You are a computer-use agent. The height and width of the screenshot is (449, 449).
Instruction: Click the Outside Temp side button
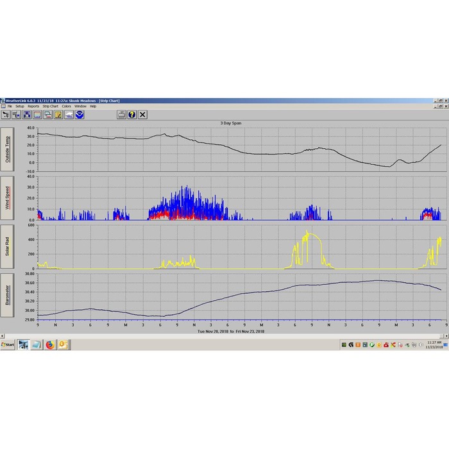tap(7, 149)
